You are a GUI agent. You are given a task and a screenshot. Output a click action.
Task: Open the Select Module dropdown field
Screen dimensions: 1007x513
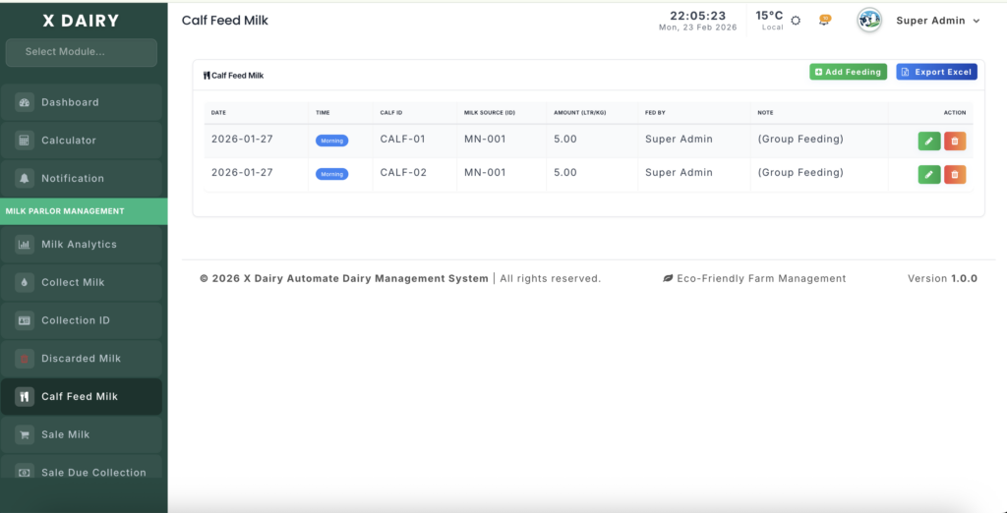click(x=82, y=52)
